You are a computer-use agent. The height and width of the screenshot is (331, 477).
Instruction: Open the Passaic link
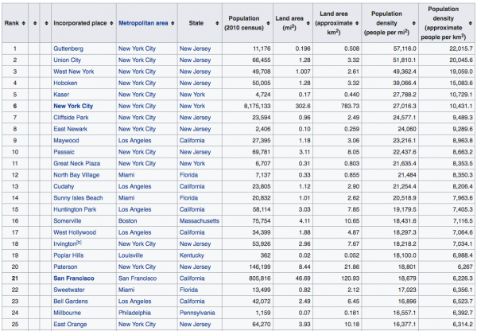[64, 152]
